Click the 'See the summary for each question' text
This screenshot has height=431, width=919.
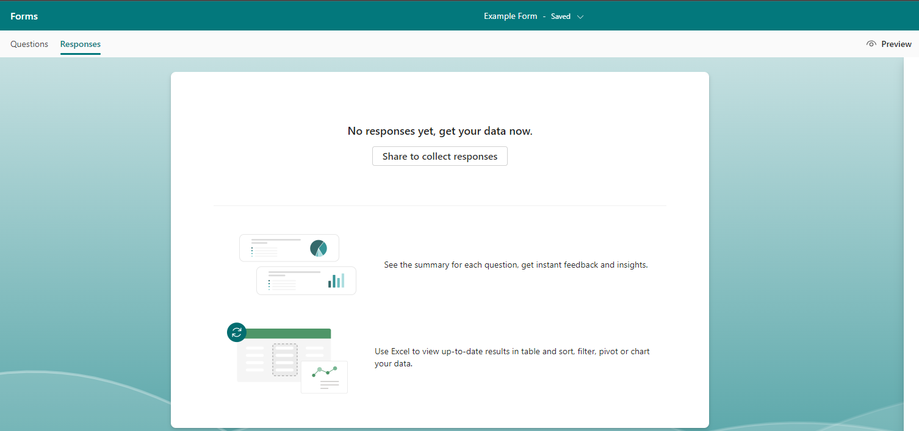(516, 265)
